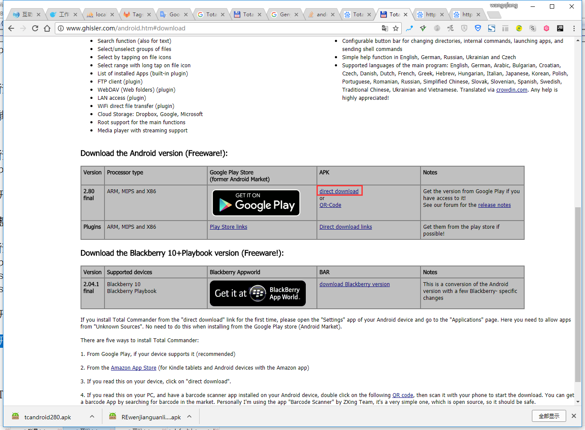The image size is (585, 430).
Task: Close the '互动' browser tab
Action: tap(39, 15)
